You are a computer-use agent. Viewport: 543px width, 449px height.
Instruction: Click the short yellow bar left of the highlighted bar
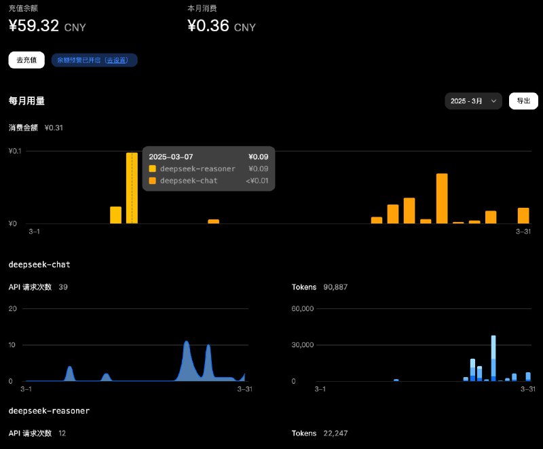(x=115, y=215)
